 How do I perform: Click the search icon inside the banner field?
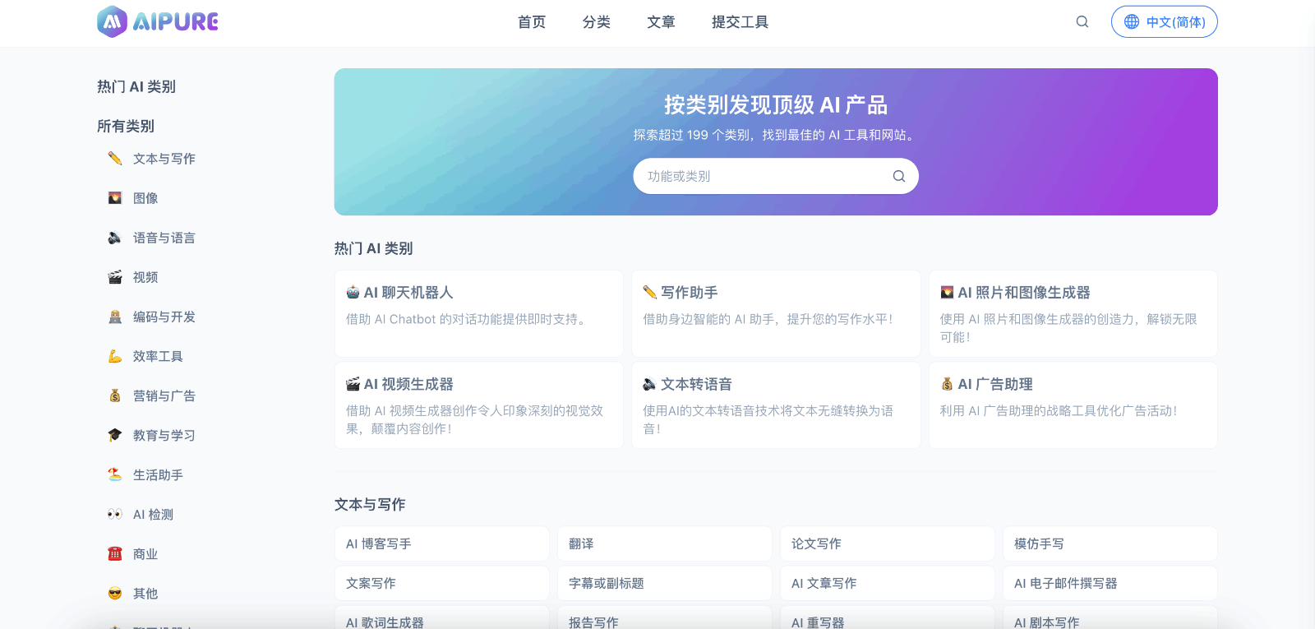(x=898, y=176)
